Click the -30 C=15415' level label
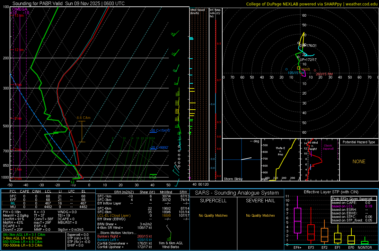The width and height of the screenshot is (379, 251). click(x=160, y=130)
